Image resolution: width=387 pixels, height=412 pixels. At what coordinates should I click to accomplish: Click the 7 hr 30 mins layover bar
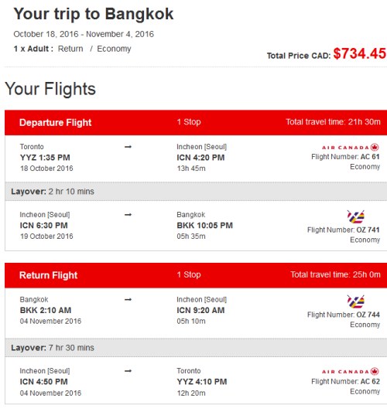(196, 348)
